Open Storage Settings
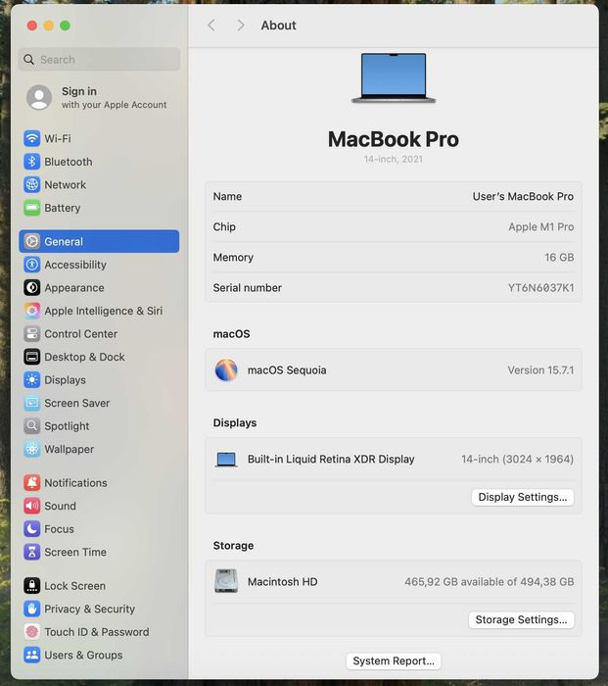Image resolution: width=608 pixels, height=686 pixels. pyautogui.click(x=521, y=620)
